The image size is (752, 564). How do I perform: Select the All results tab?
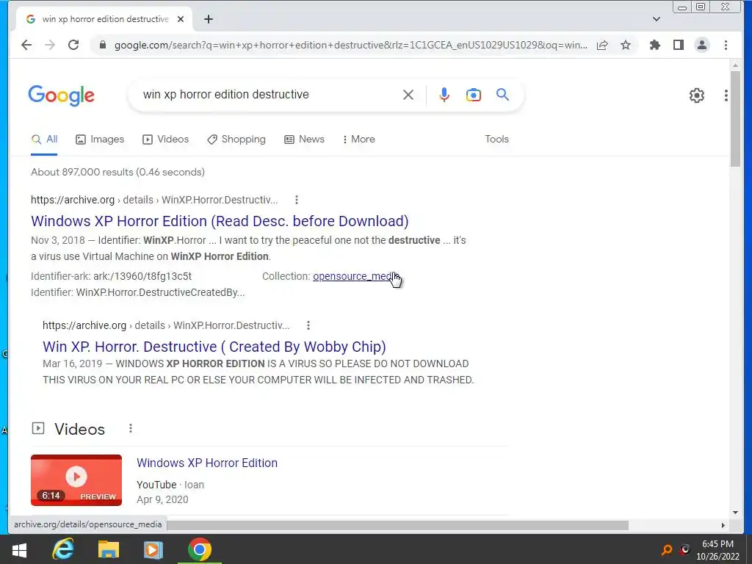[x=44, y=139]
